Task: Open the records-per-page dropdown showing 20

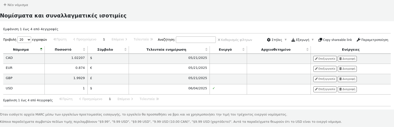Action: tap(24, 40)
